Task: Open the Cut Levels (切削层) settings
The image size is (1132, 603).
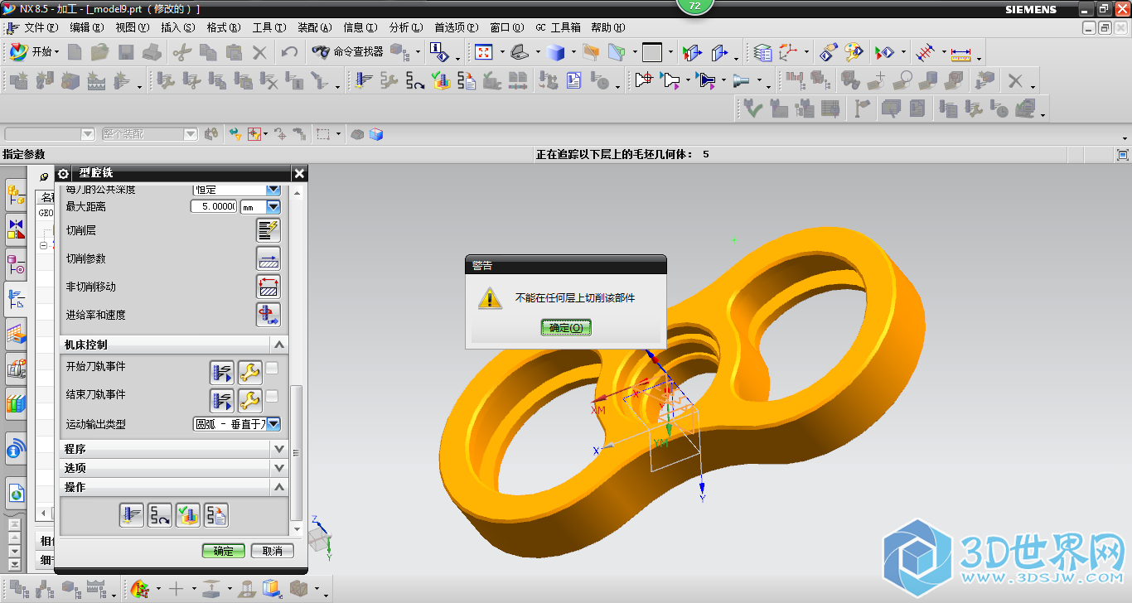Action: point(268,230)
